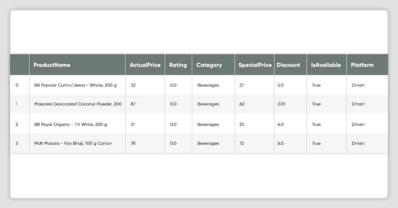Click Dmart in BB Royal Organic row
This screenshot has height=208, width=398.
[358, 124]
